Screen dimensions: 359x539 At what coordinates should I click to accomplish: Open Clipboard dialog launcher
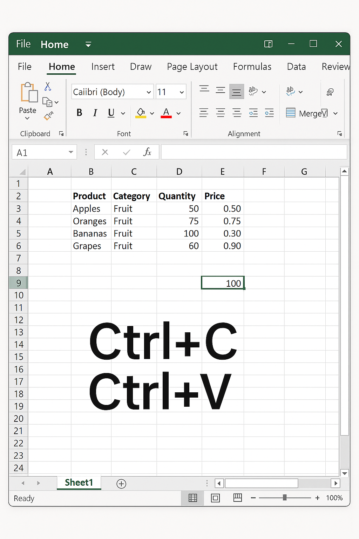point(61,134)
